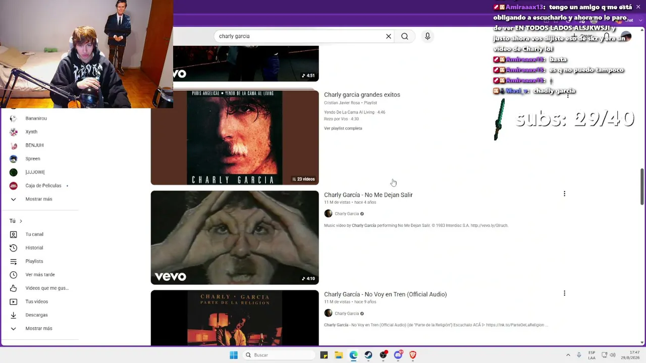
Task: Click the Playlists list icon
Action: (14, 261)
